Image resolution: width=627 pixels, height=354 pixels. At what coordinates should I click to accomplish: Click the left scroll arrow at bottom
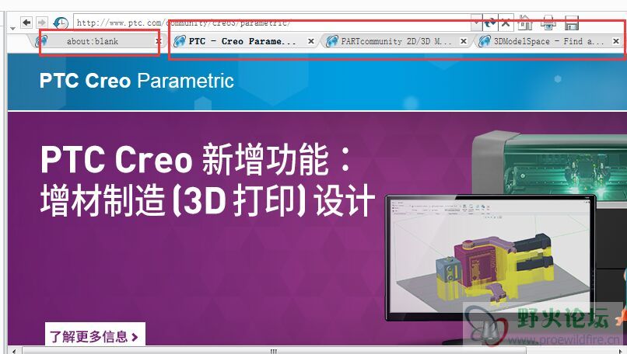(x=13, y=351)
